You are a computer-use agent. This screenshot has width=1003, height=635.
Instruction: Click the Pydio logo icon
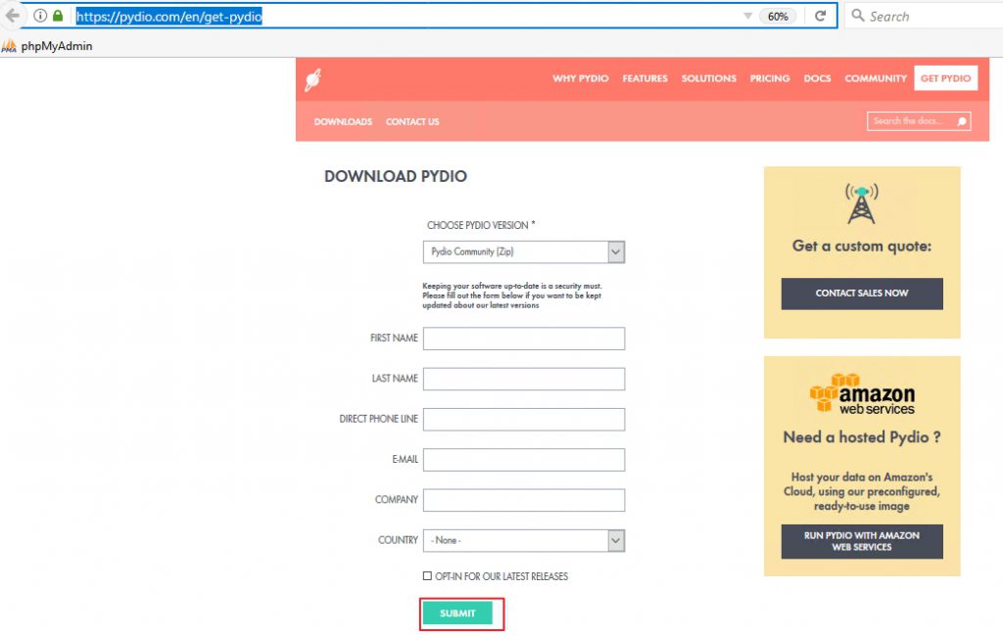point(312,79)
